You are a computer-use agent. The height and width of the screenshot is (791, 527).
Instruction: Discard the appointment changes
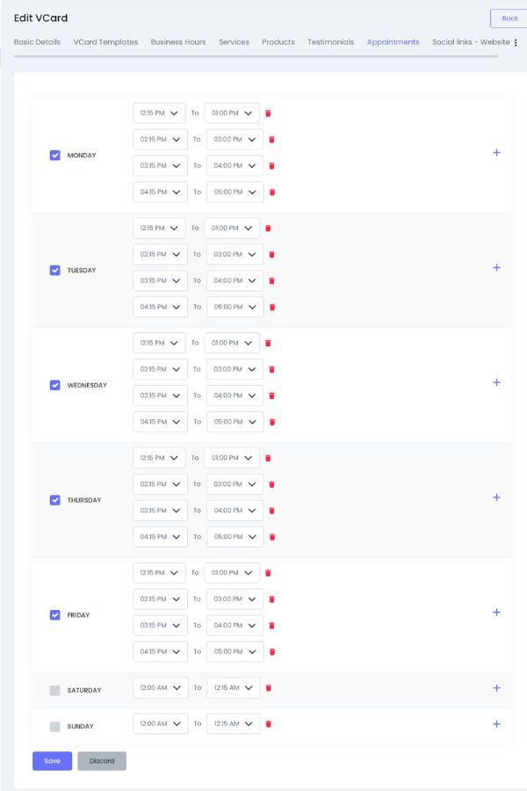click(102, 761)
